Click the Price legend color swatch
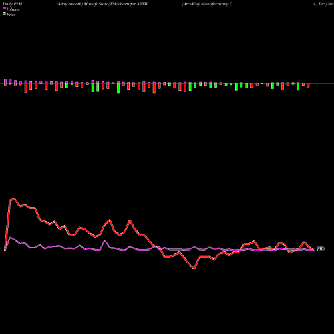This screenshot has width=334, height=334. [x=4, y=14]
